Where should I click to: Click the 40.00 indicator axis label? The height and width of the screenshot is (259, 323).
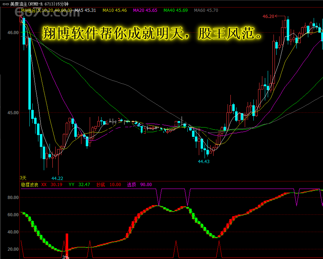coord(13,232)
